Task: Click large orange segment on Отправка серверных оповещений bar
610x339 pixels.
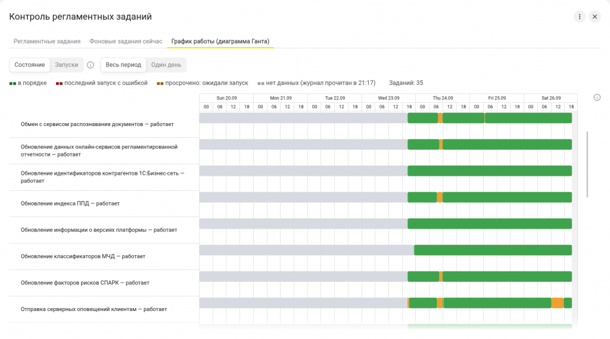Action: tap(558, 303)
